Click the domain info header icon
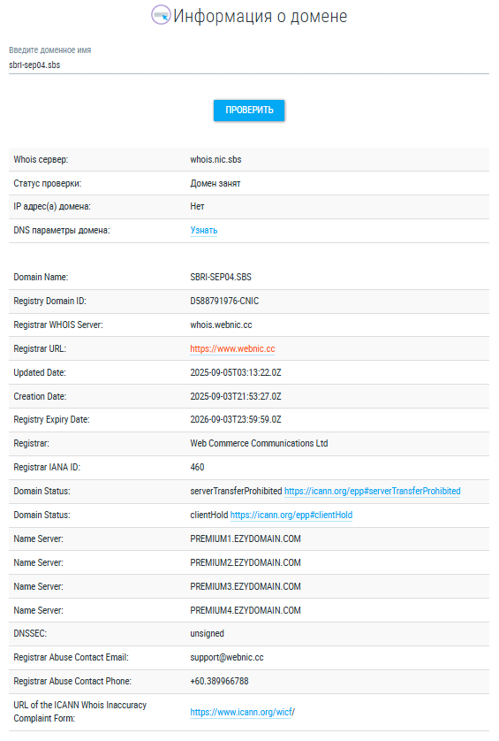 (161, 15)
